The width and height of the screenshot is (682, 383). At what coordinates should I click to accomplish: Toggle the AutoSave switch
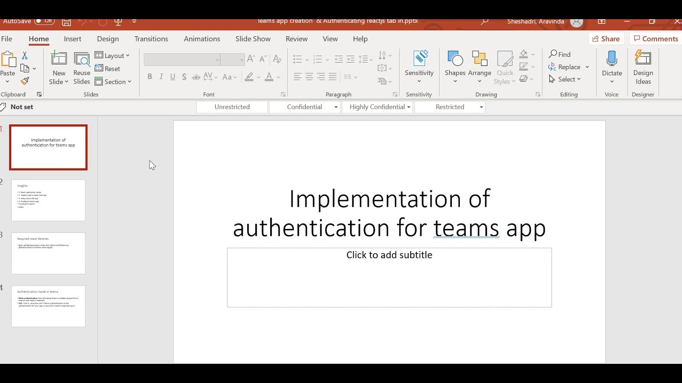click(44, 21)
